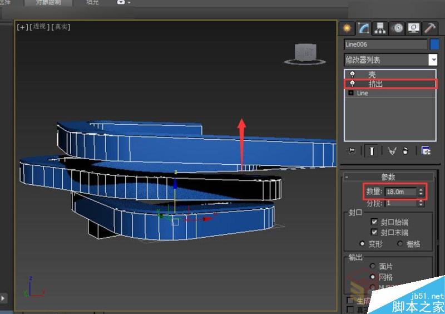Expand the Line entry in stack

click(351, 93)
